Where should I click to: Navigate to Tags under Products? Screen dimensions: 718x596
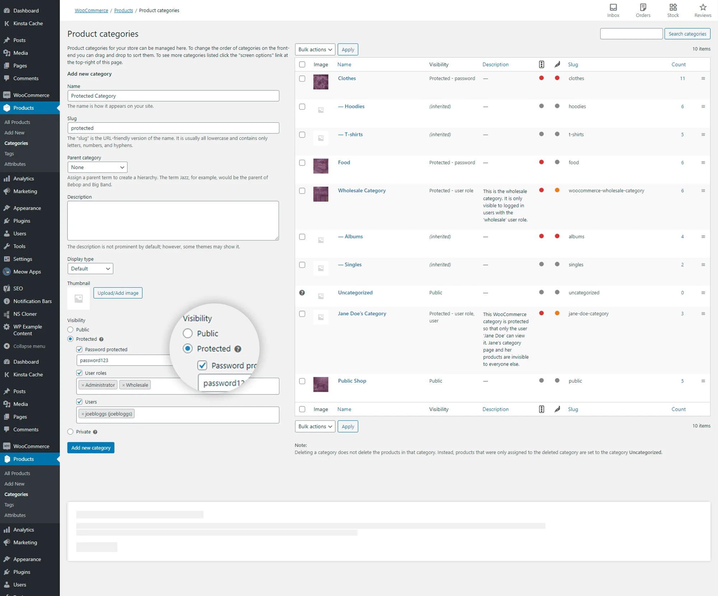[x=9, y=153]
